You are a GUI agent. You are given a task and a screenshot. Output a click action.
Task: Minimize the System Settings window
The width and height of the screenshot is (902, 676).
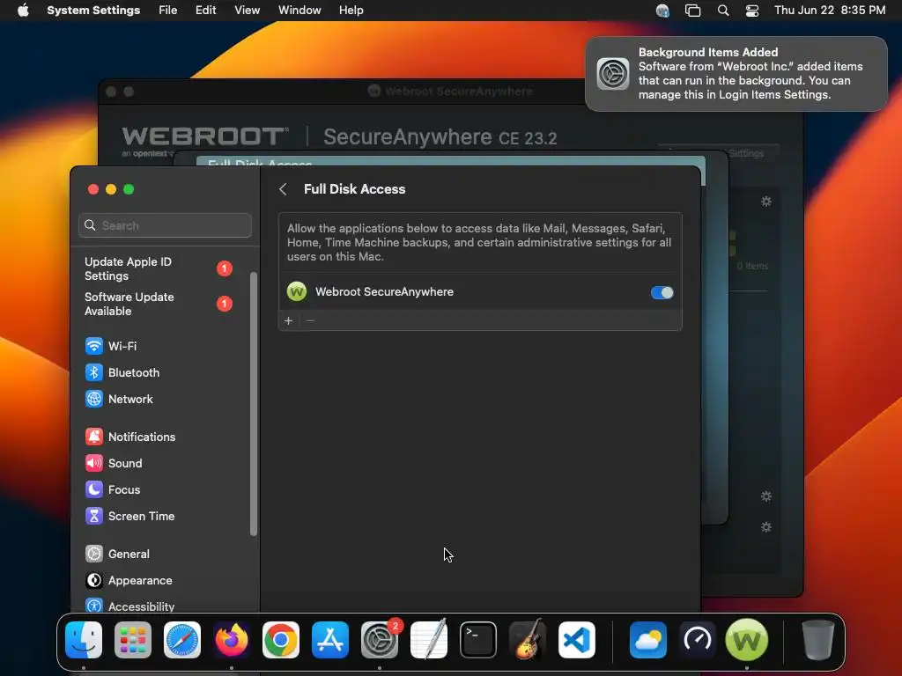tap(111, 189)
